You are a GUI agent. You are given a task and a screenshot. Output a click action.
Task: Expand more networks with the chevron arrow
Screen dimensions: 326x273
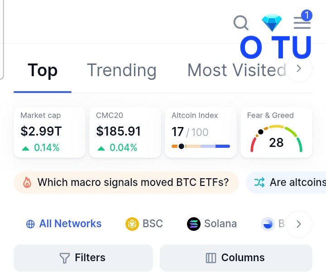[299, 224]
